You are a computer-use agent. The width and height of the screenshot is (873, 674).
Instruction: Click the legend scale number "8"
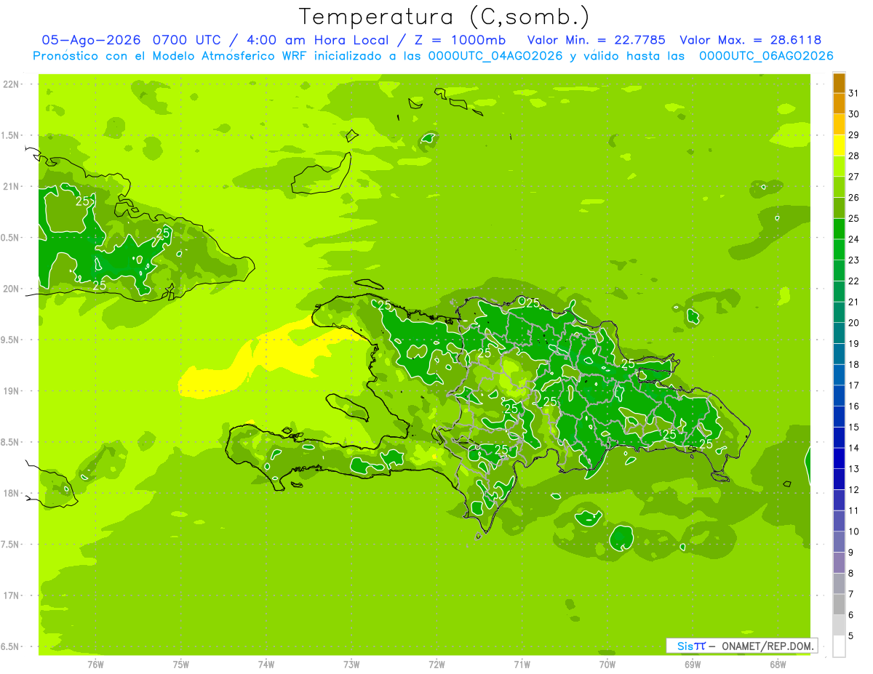pyautogui.click(x=852, y=574)
